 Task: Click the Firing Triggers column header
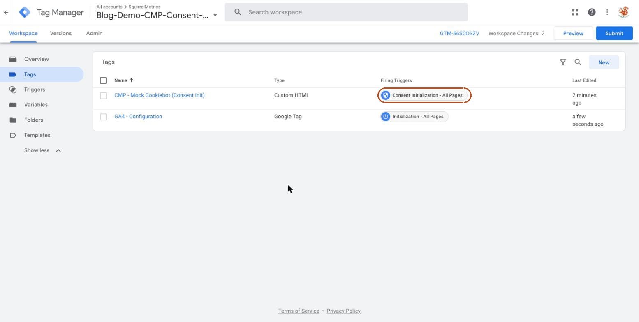396,80
